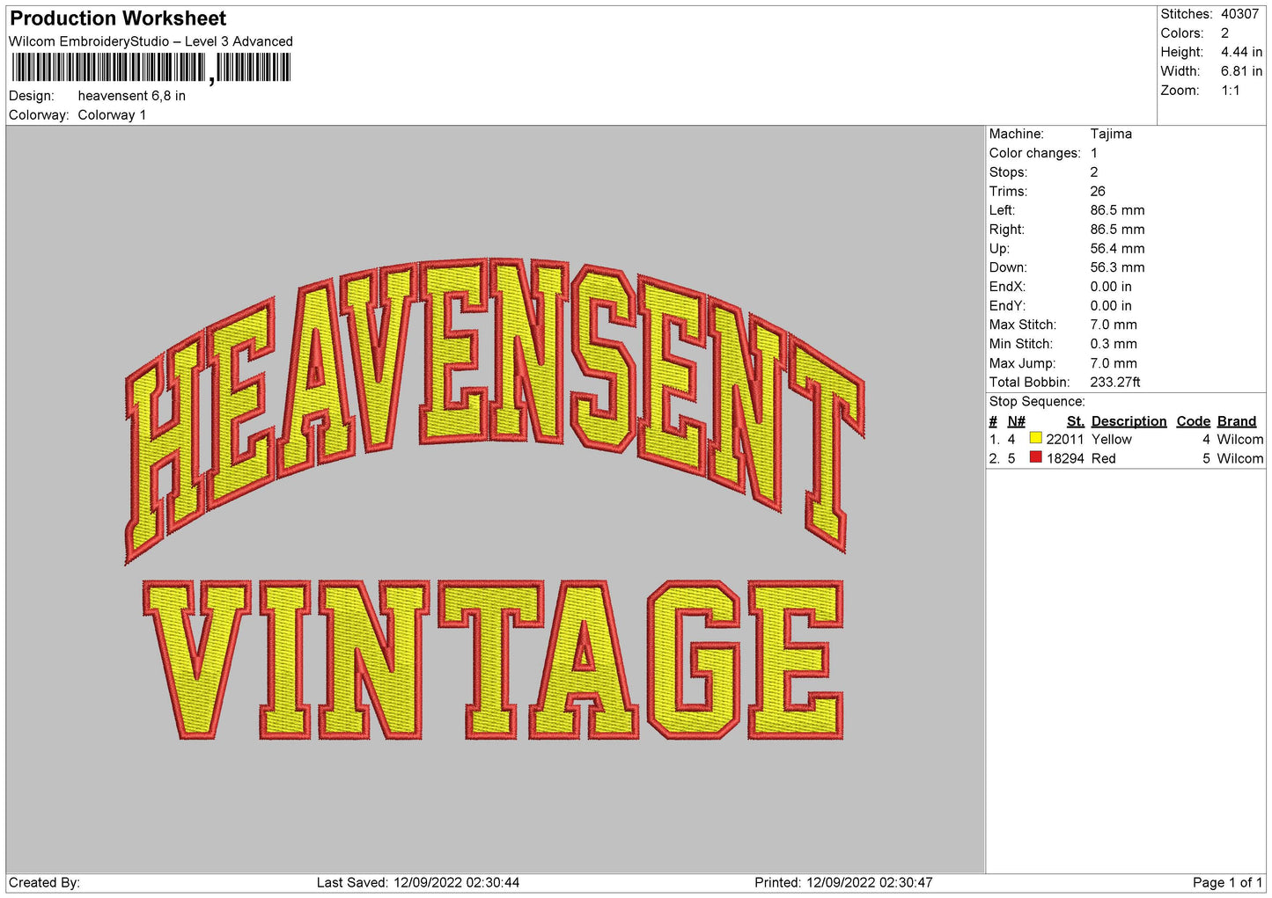Click the yellow color swatch in stop sequence
Screen dimensions: 1272x898
point(1035,438)
